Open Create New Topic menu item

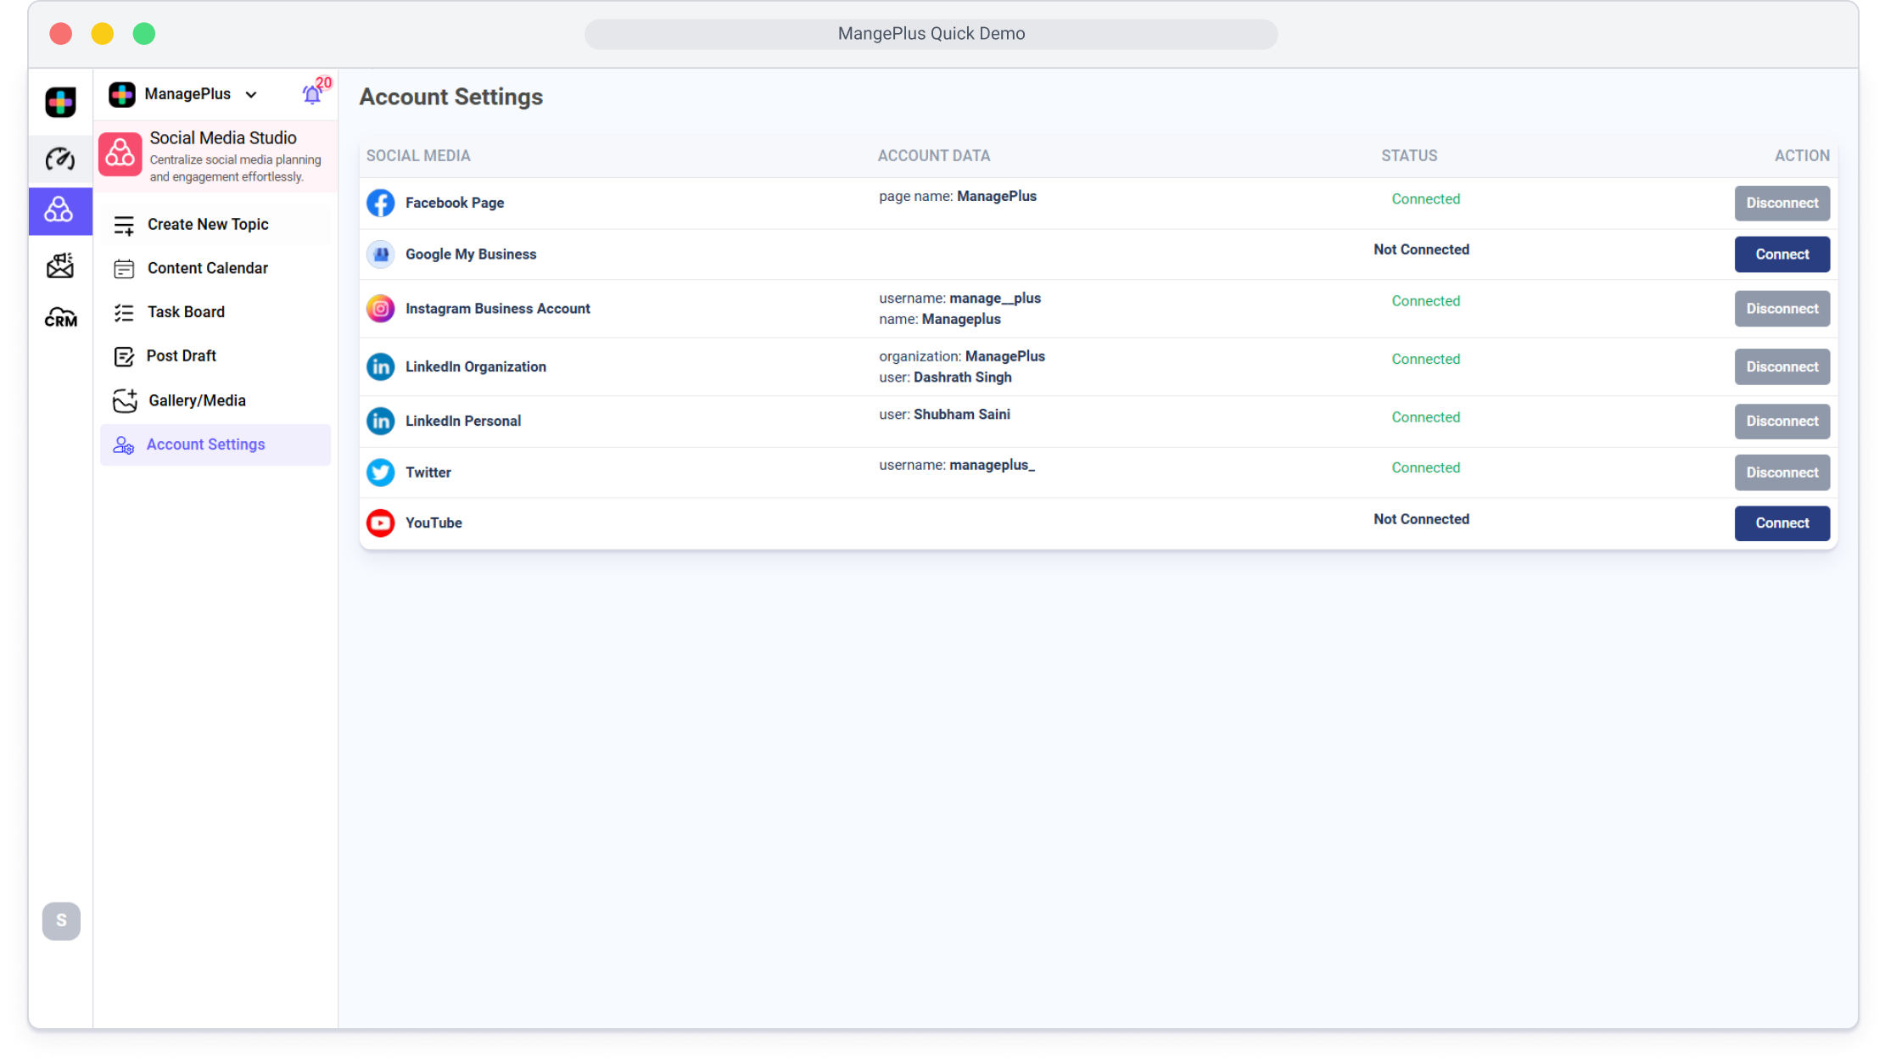click(x=208, y=224)
